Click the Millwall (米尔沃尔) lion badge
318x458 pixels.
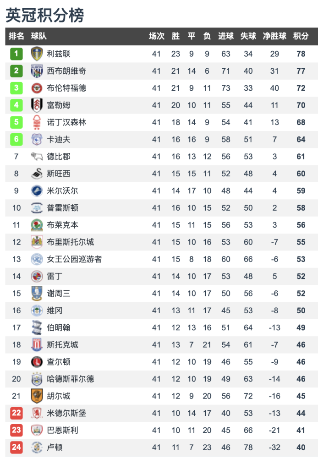click(37, 191)
